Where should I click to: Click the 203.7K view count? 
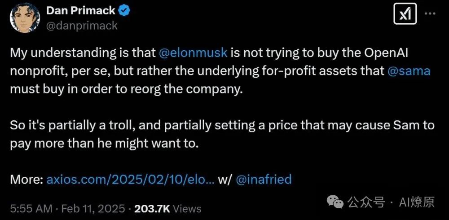pyautogui.click(x=152, y=208)
